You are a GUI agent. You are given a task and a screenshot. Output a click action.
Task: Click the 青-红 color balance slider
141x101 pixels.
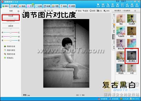[11, 32]
